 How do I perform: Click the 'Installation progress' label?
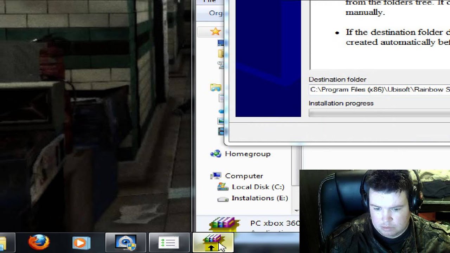click(x=341, y=103)
